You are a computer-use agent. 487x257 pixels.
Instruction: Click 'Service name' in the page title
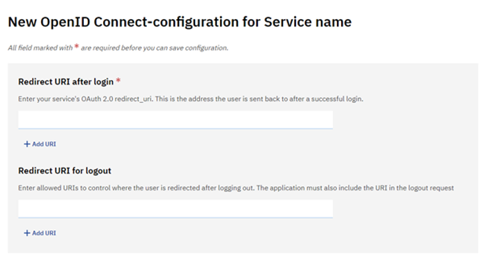(308, 22)
